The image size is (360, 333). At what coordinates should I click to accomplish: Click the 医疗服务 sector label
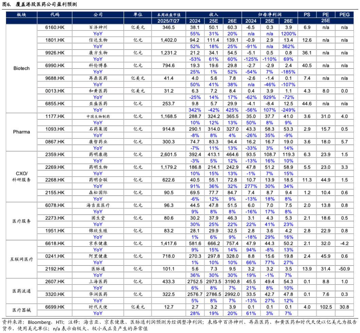[21, 221]
